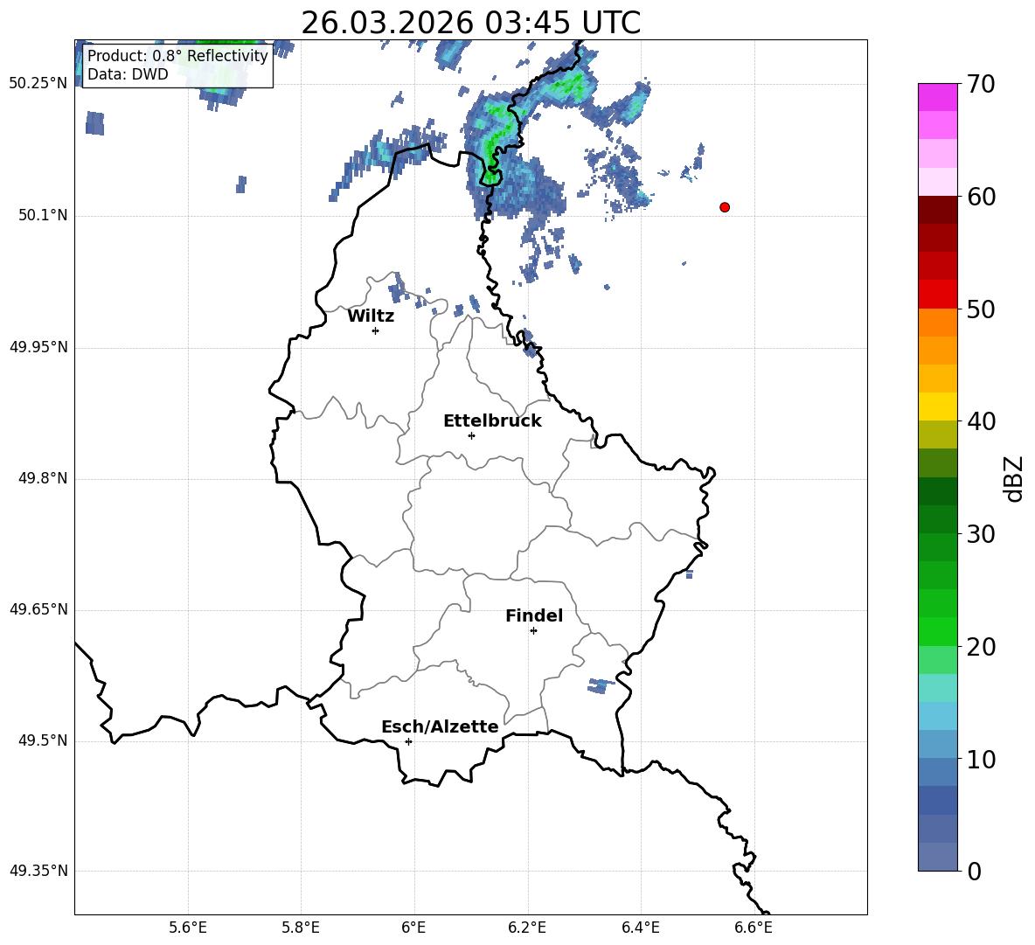The height and width of the screenshot is (945, 1035).
Task: Click the Esch/Alzette city label
Action: tap(441, 726)
